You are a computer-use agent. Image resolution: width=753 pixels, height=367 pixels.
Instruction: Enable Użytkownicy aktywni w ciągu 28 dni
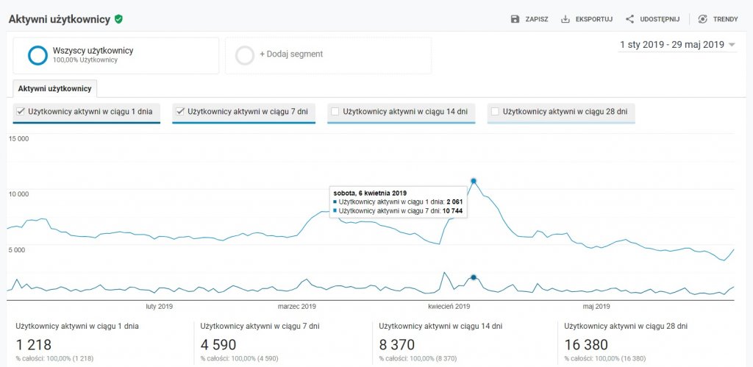click(x=495, y=112)
